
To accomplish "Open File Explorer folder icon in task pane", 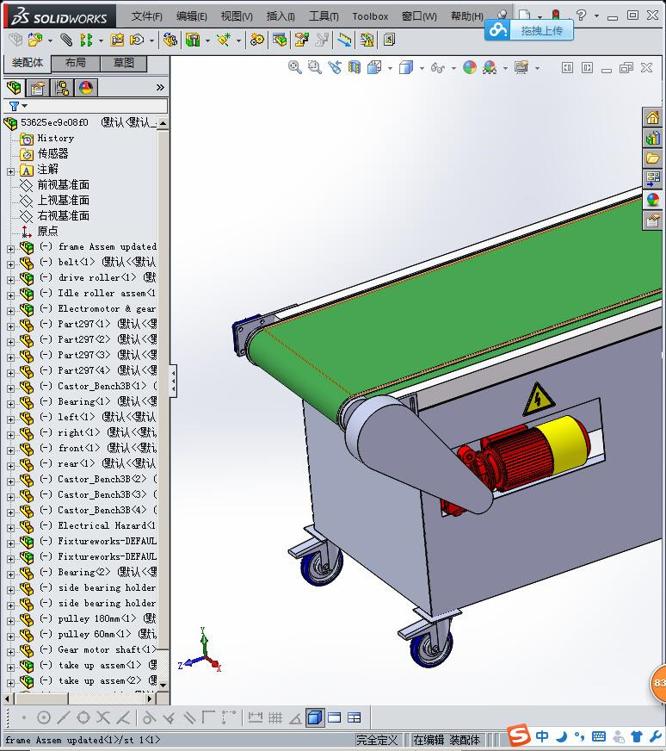I will tap(652, 158).
